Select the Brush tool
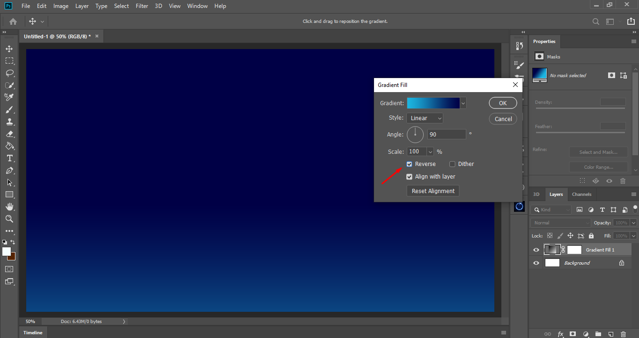The image size is (639, 338). pos(9,109)
